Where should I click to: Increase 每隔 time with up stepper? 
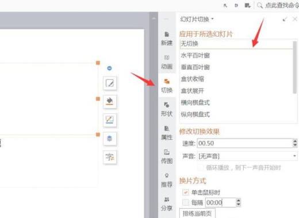[239, 200]
